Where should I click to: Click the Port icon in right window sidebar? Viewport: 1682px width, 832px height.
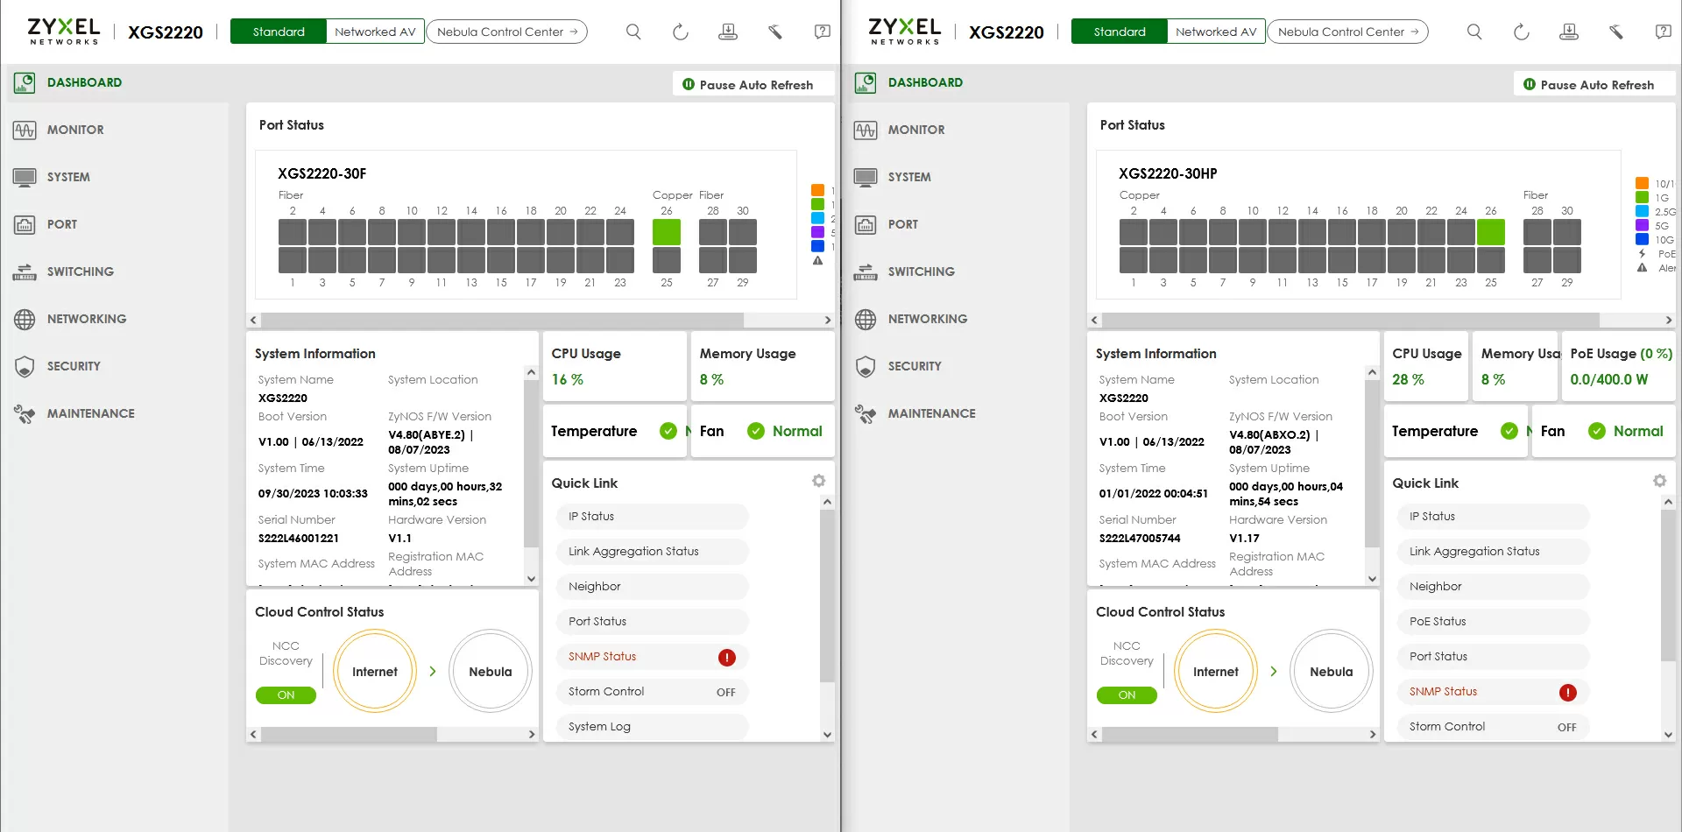866,225
